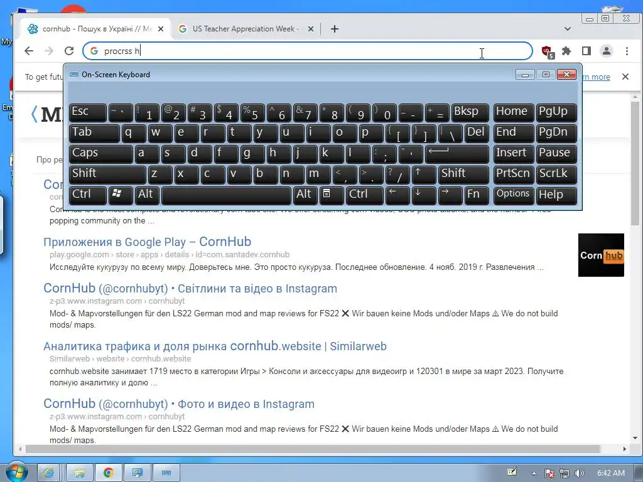
Task: Close the cornhub search tab
Action: [161, 29]
